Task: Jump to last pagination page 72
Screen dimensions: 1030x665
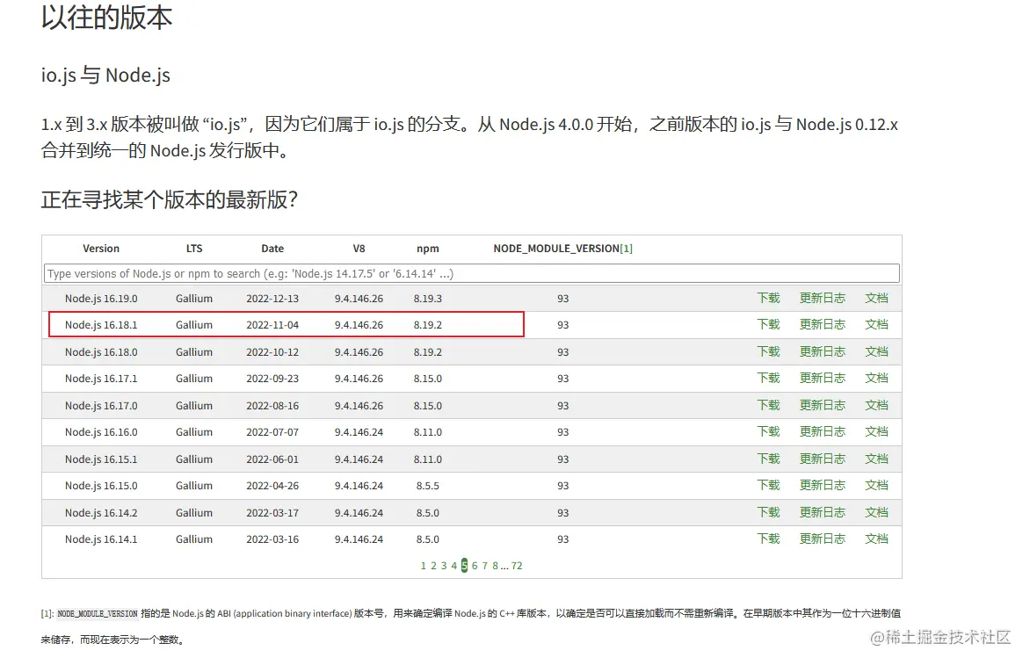Action: coord(517,566)
